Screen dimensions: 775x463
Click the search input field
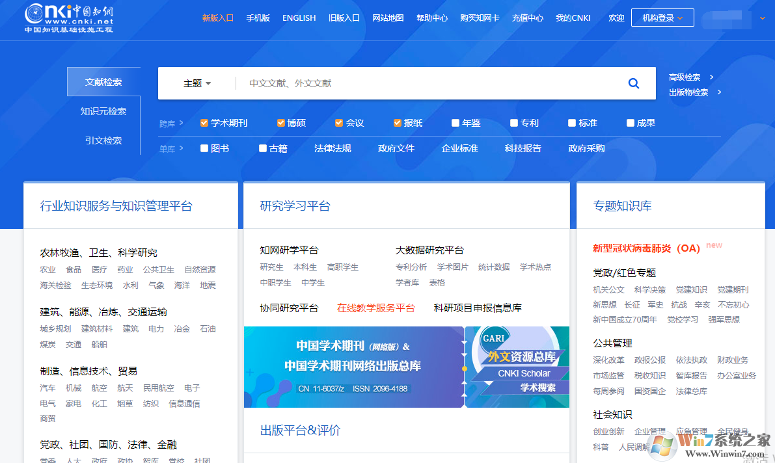(430, 83)
